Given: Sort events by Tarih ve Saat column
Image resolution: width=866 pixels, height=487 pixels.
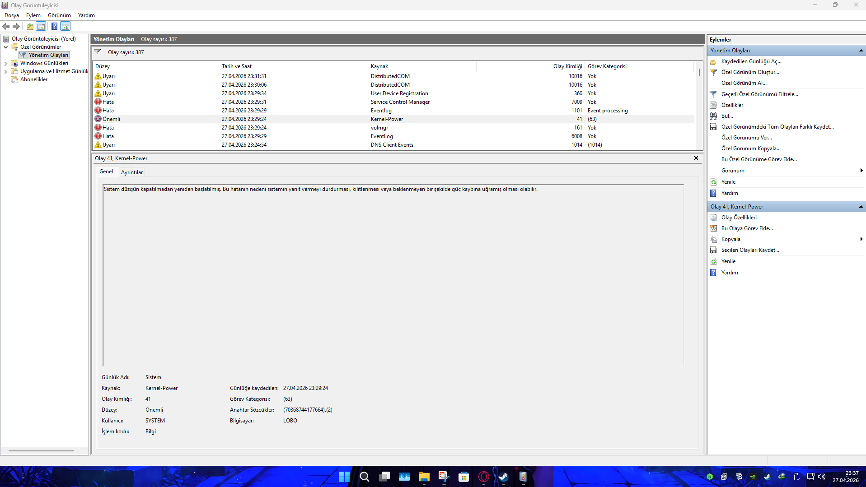Looking at the screenshot, I should tap(293, 66).
